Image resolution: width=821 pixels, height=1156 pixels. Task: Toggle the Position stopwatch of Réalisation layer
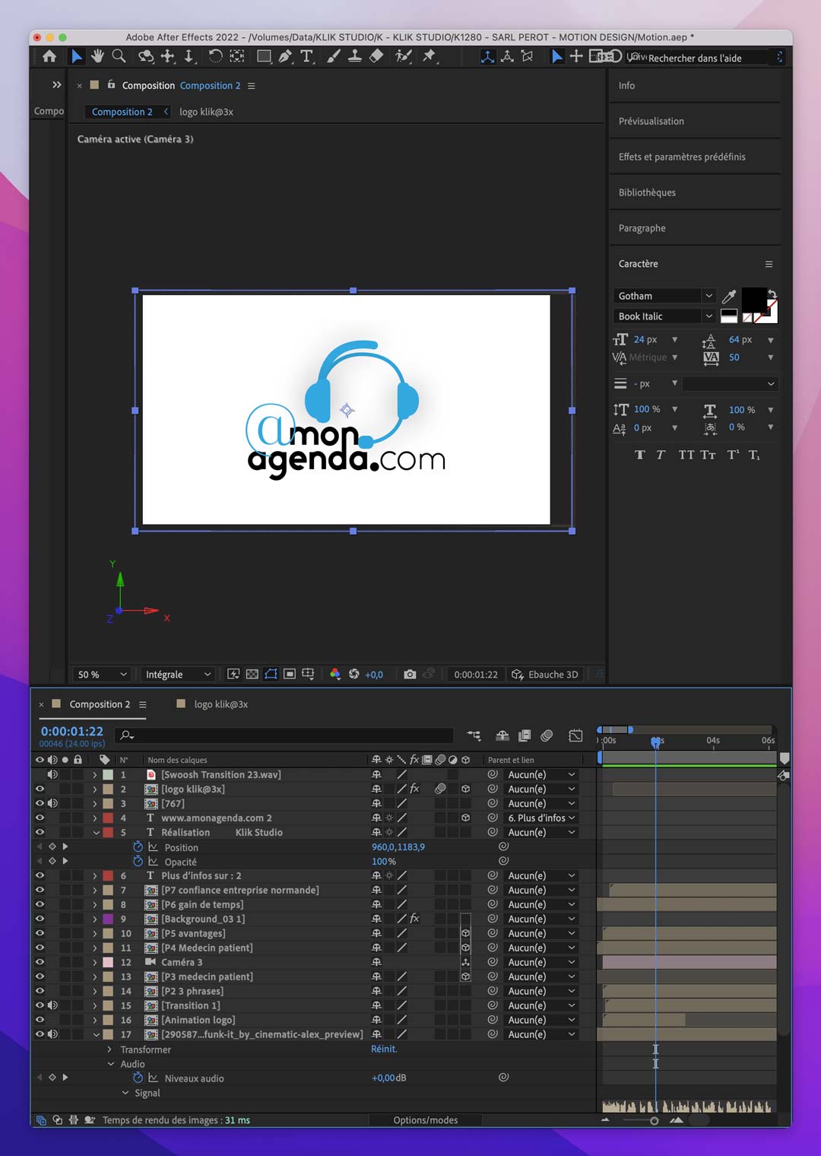point(138,846)
